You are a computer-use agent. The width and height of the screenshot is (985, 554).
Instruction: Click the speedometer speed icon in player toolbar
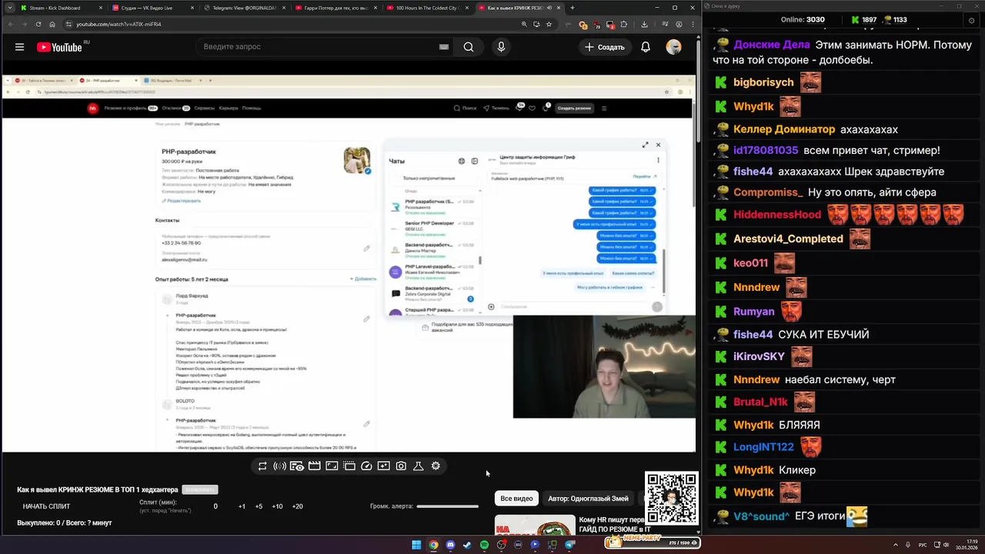click(x=366, y=466)
